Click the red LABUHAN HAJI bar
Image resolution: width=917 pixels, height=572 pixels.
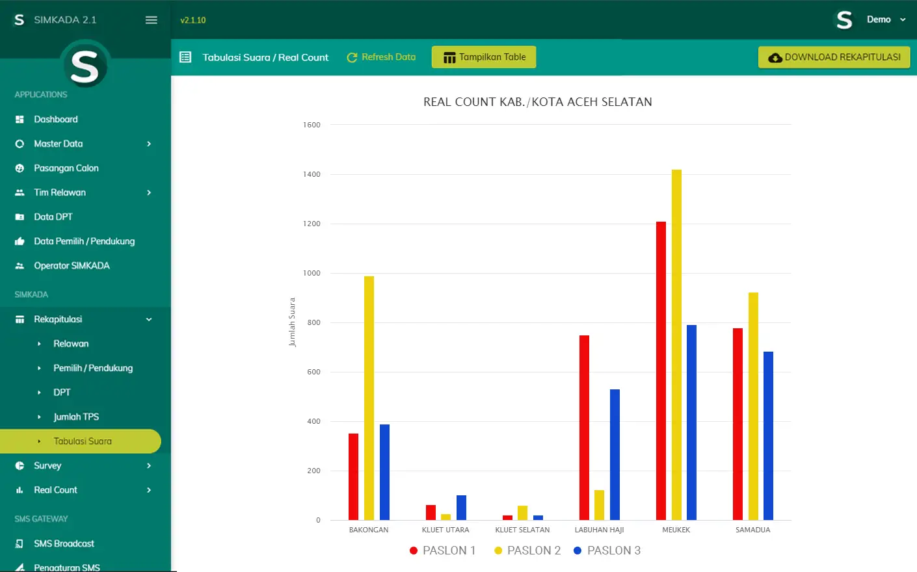coord(584,428)
